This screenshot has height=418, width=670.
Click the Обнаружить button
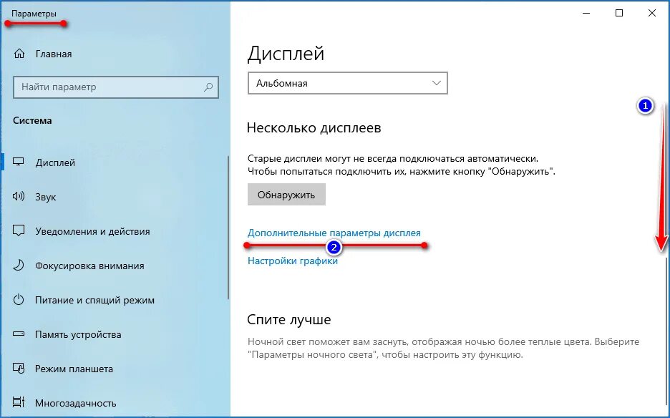[286, 195]
